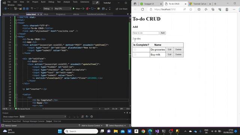240x135 pixels.
Task: Open new browser tab plus button
Action: pyautogui.click(x=215, y=4)
